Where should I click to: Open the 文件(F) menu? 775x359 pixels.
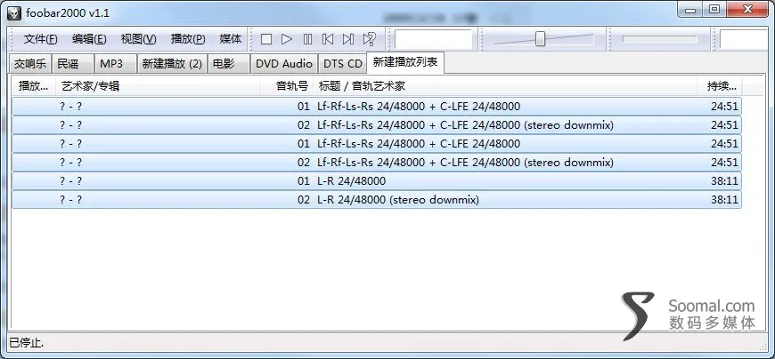click(40, 39)
